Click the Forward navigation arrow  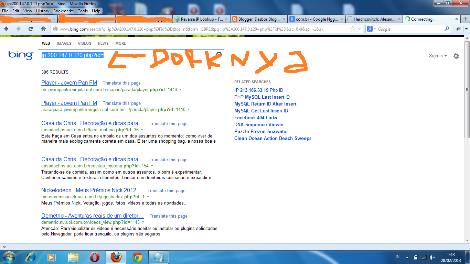(19, 29)
